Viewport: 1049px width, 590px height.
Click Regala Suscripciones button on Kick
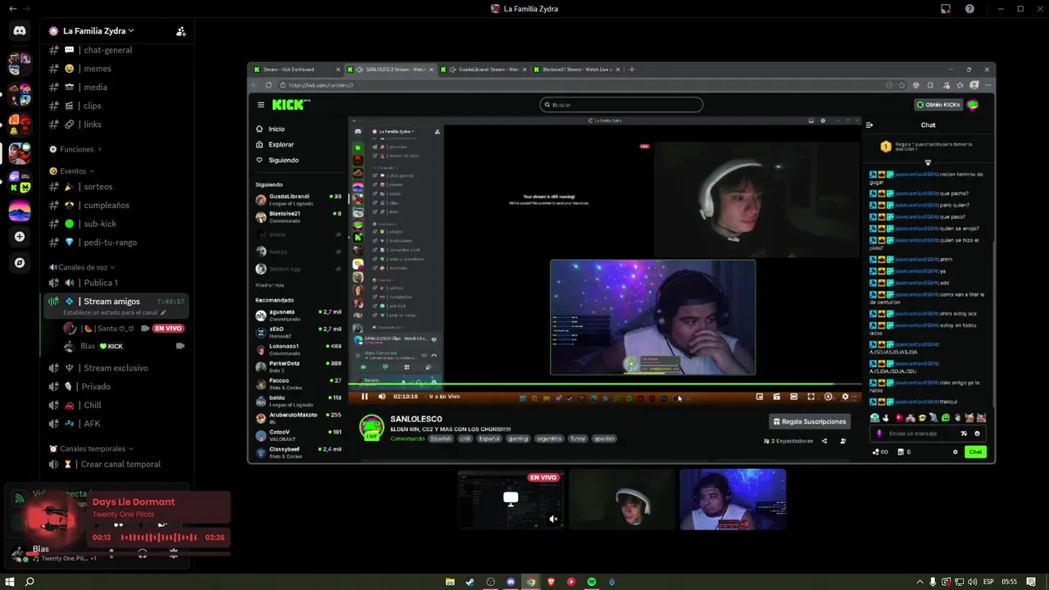pyautogui.click(x=809, y=421)
